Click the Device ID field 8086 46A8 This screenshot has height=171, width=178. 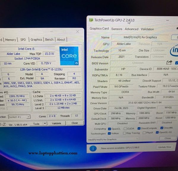(166, 69)
